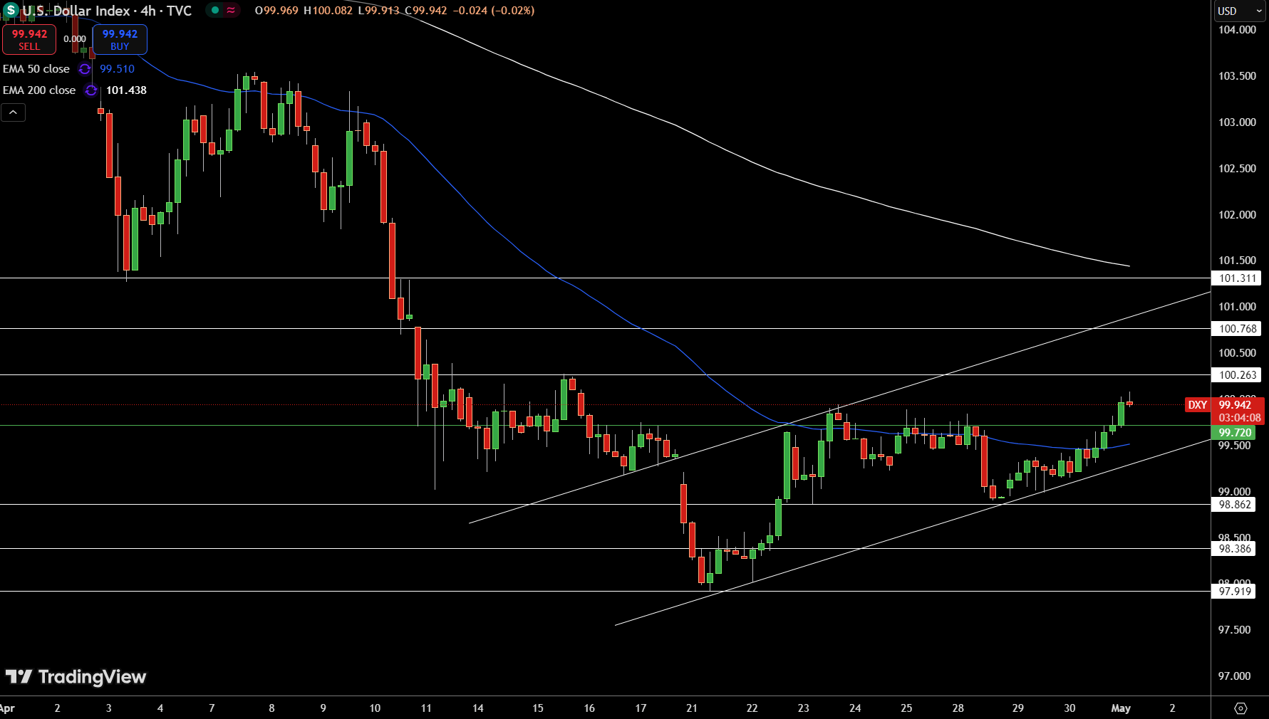Viewport: 1269px width, 719px height.
Task: Click the DXY price label on the axis
Action: [x=1198, y=405]
